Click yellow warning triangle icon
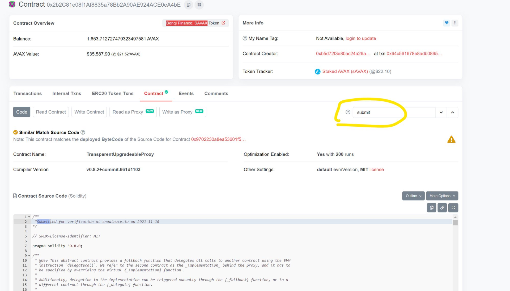The width and height of the screenshot is (510, 291). click(x=451, y=140)
